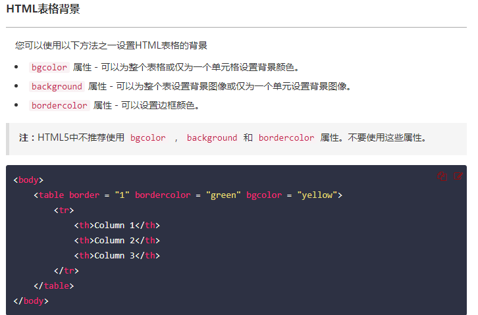Click the closing body tag in the code
This screenshot has height=315, width=478.
click(x=31, y=301)
